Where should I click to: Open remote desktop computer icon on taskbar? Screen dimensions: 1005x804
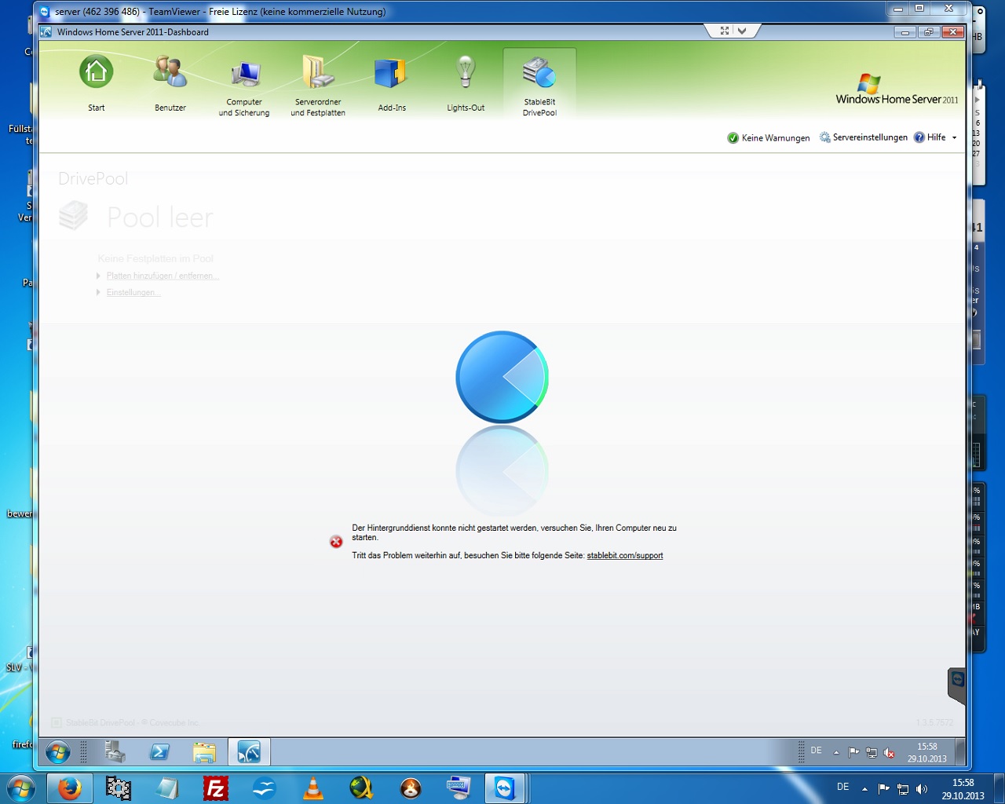[x=459, y=788]
